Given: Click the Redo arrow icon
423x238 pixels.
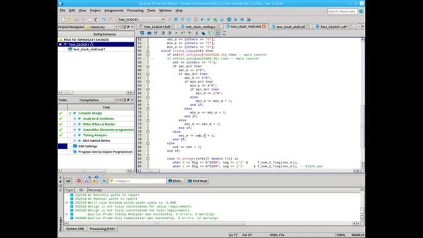Looking at the screenshot, I should coord(110,19).
